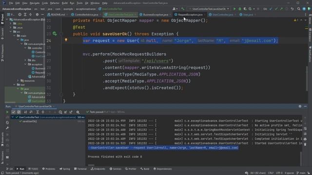Viewport: 312px width, 175px height.
Task: Click the editor vertical scrollbar
Action: (307, 78)
